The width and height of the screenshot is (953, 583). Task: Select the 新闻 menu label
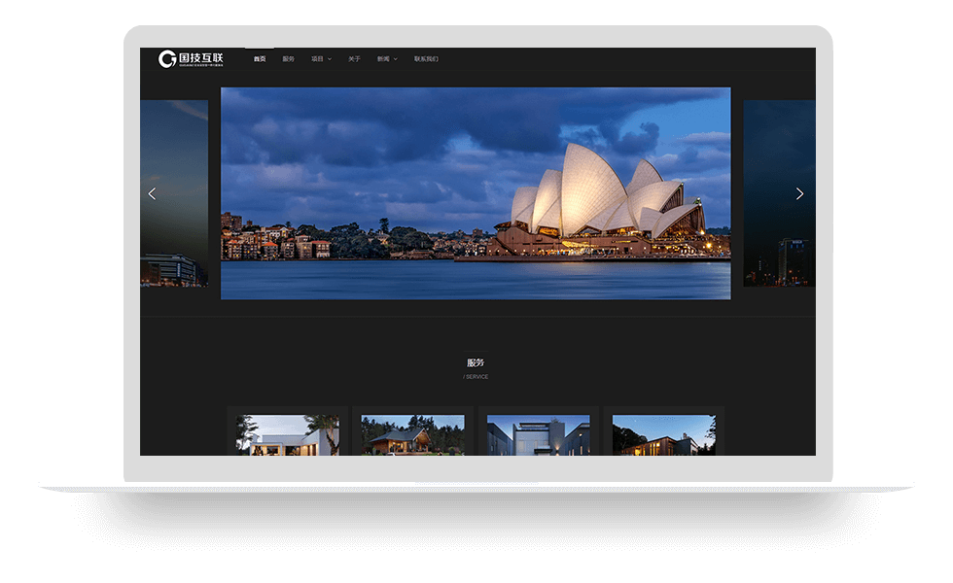coord(383,59)
